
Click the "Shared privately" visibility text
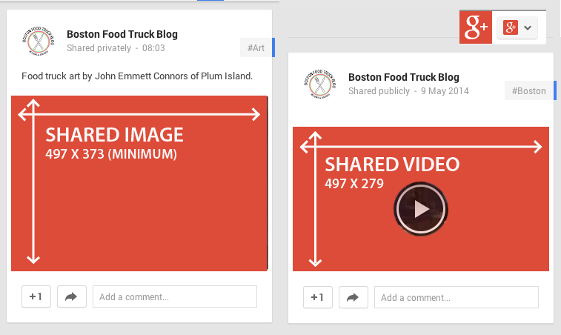99,48
